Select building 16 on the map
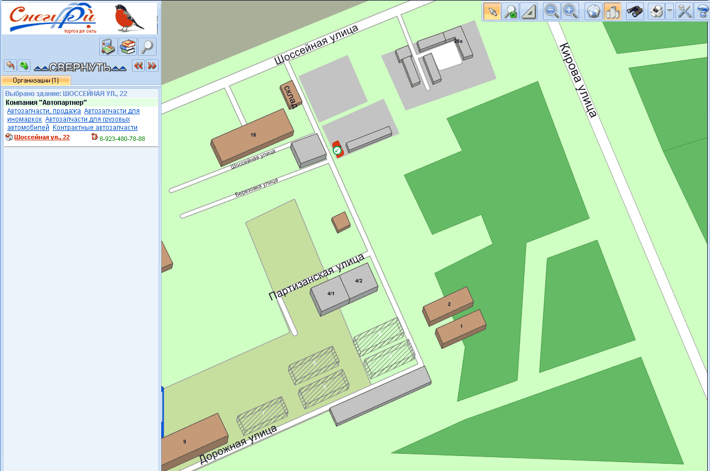This screenshot has height=471, width=710. pyautogui.click(x=252, y=136)
